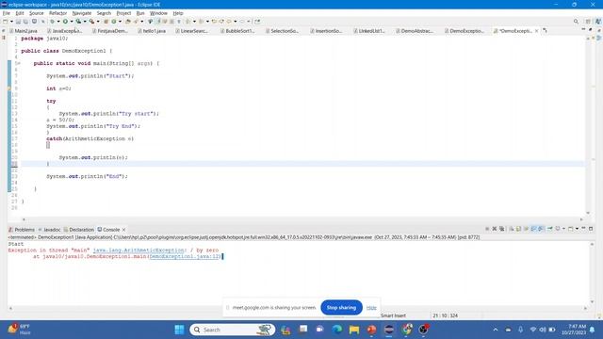Show hidden system tray icons chevron
Screen dimensions: 603x339
click(x=496, y=330)
